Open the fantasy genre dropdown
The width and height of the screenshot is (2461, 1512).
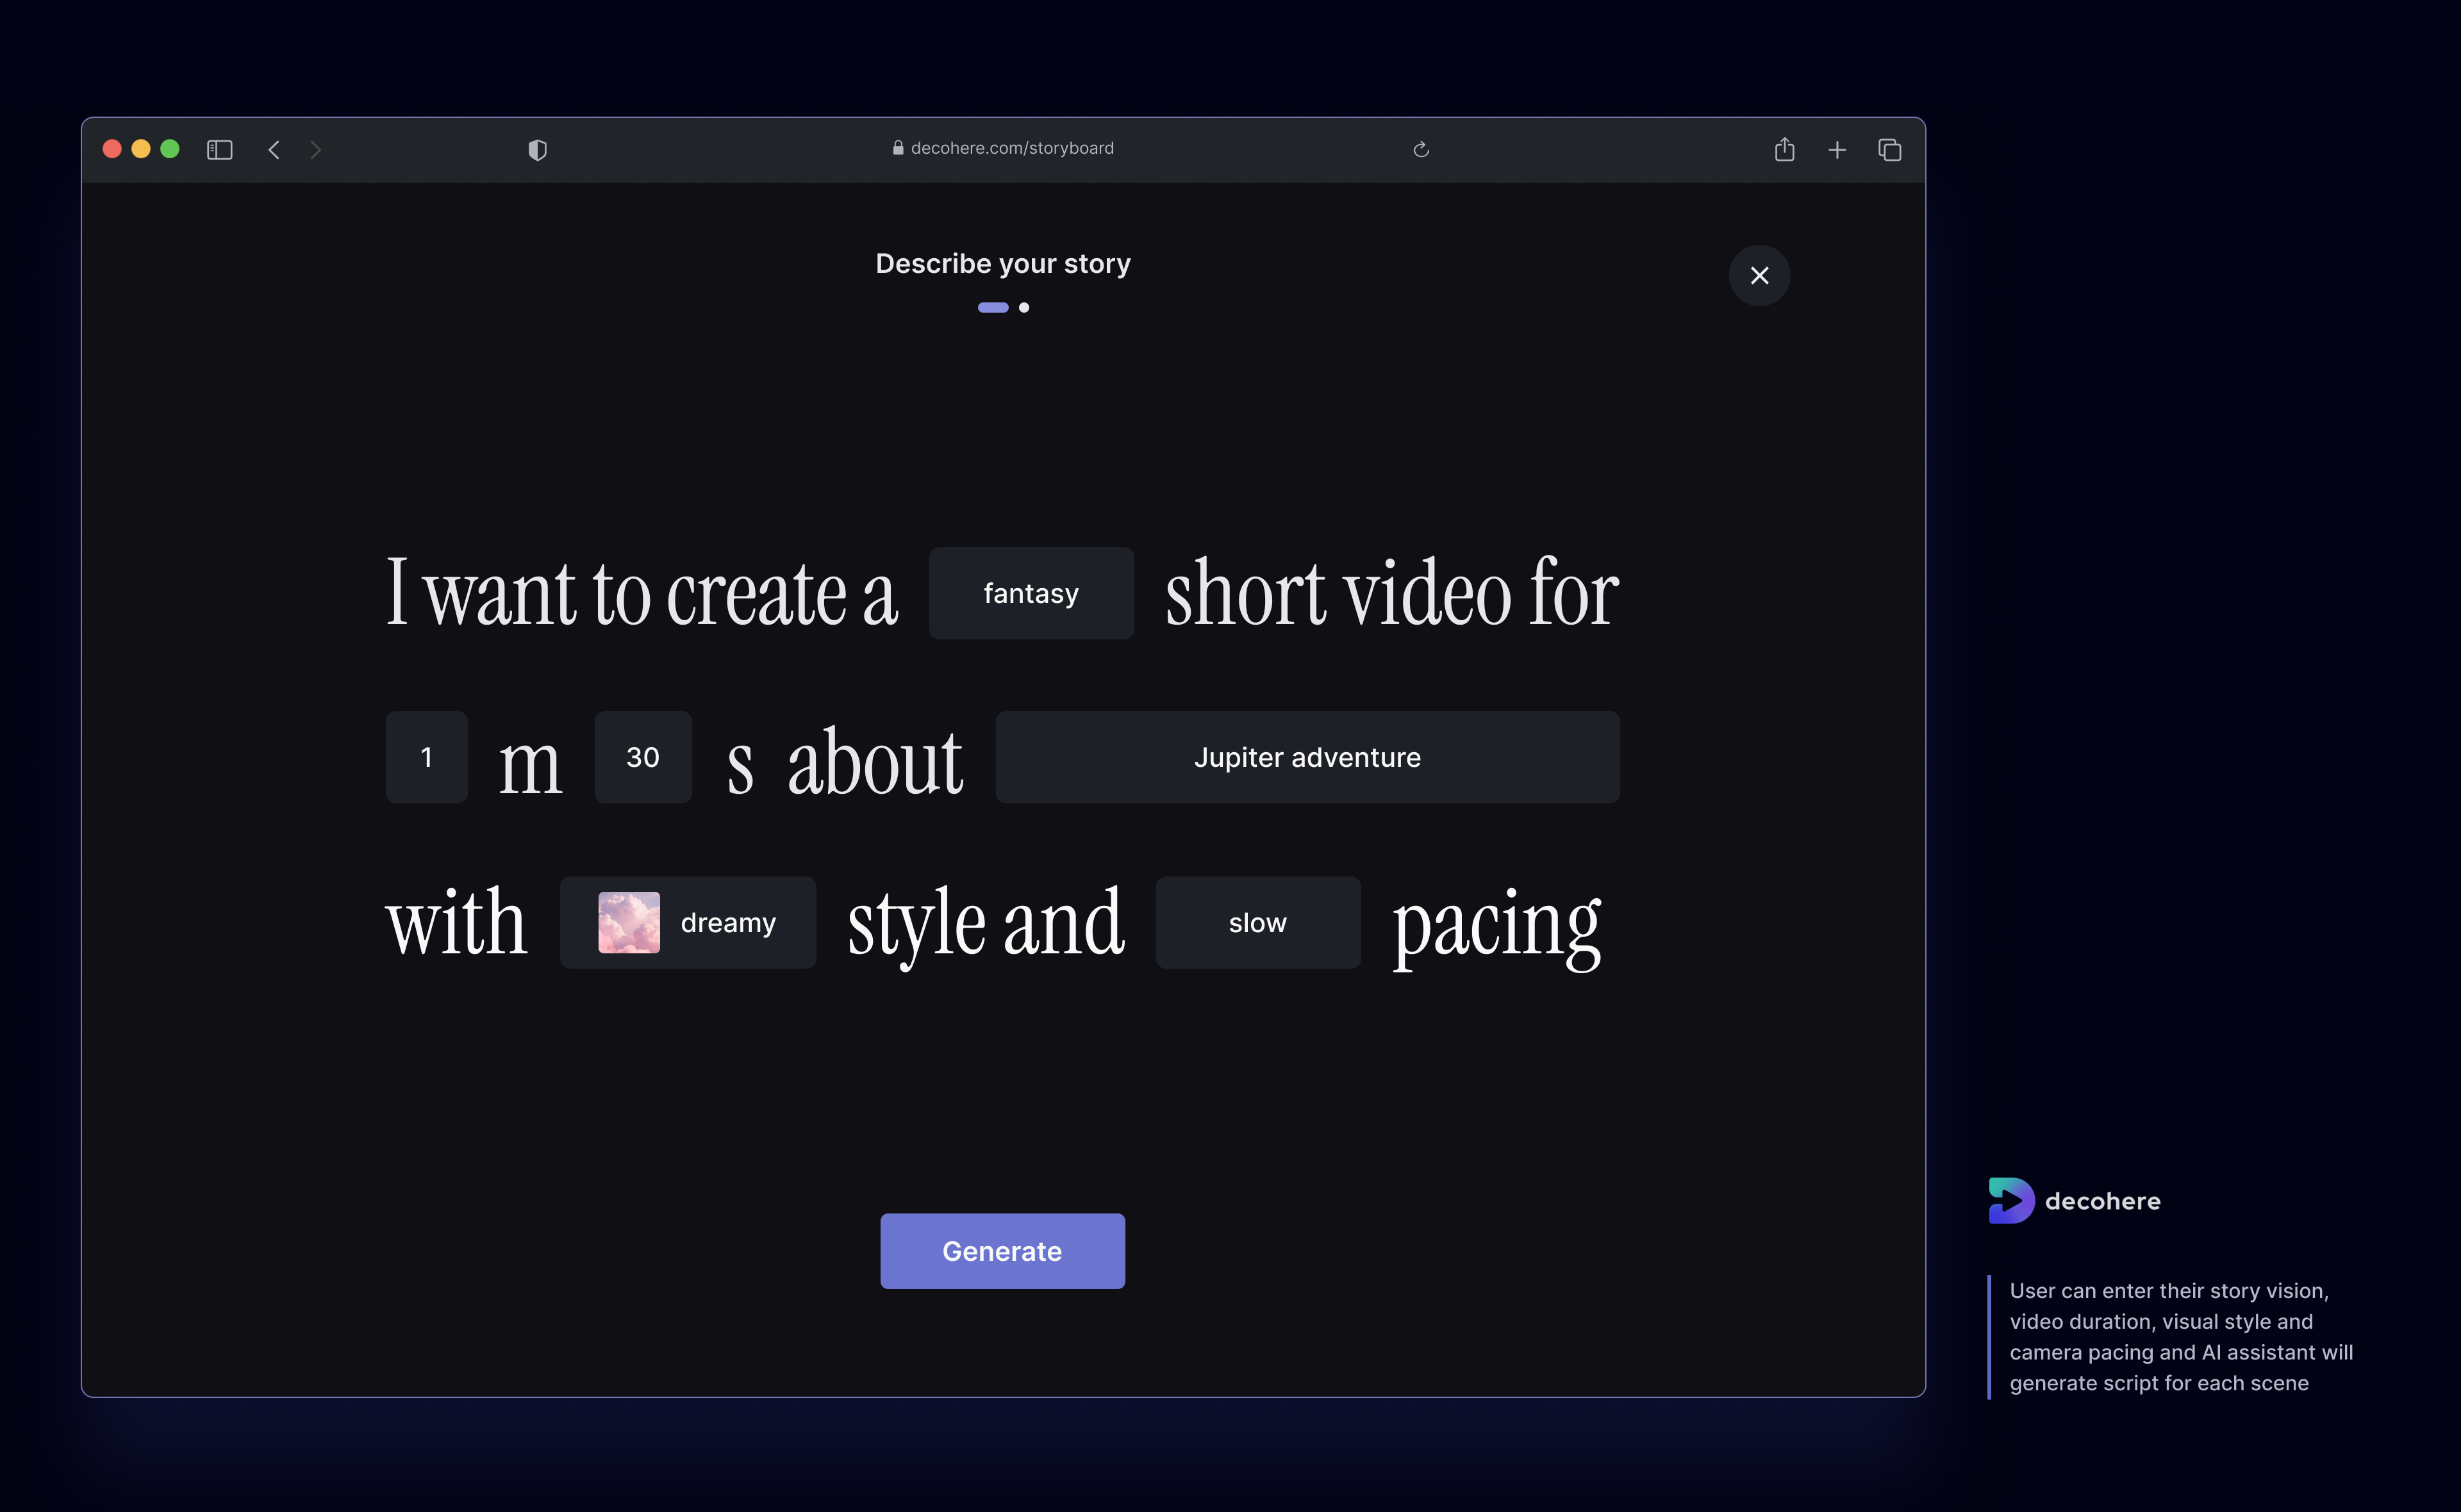click(x=1031, y=593)
